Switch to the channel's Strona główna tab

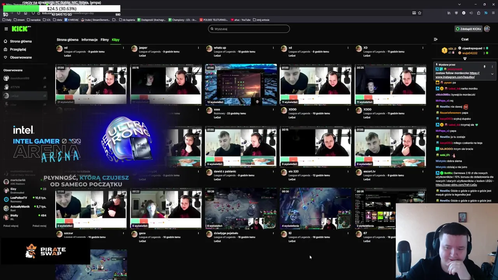(x=67, y=40)
